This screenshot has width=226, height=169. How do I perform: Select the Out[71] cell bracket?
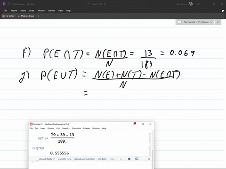point(149,151)
